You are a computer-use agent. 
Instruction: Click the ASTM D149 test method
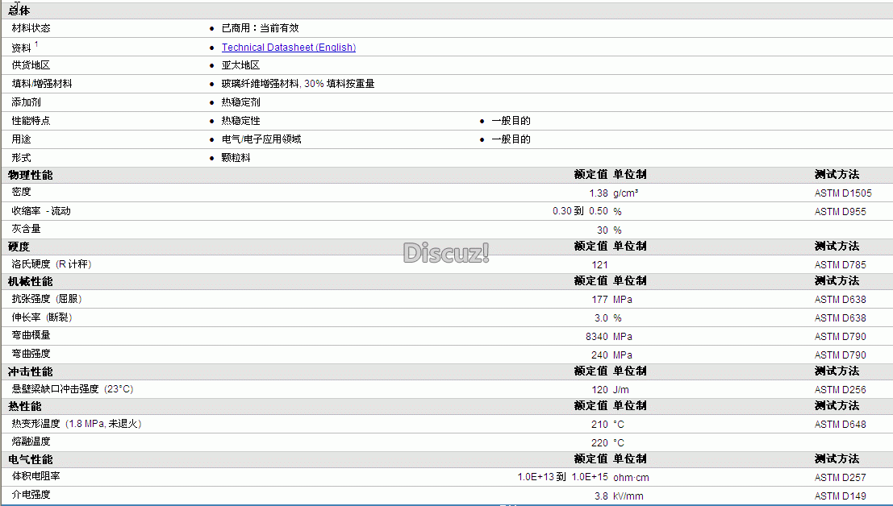point(840,496)
